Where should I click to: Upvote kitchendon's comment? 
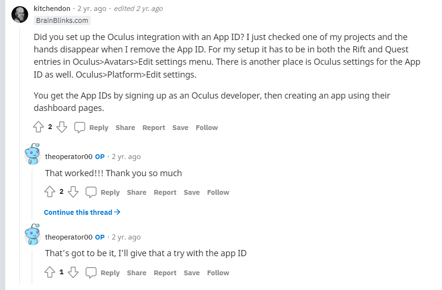(x=38, y=127)
